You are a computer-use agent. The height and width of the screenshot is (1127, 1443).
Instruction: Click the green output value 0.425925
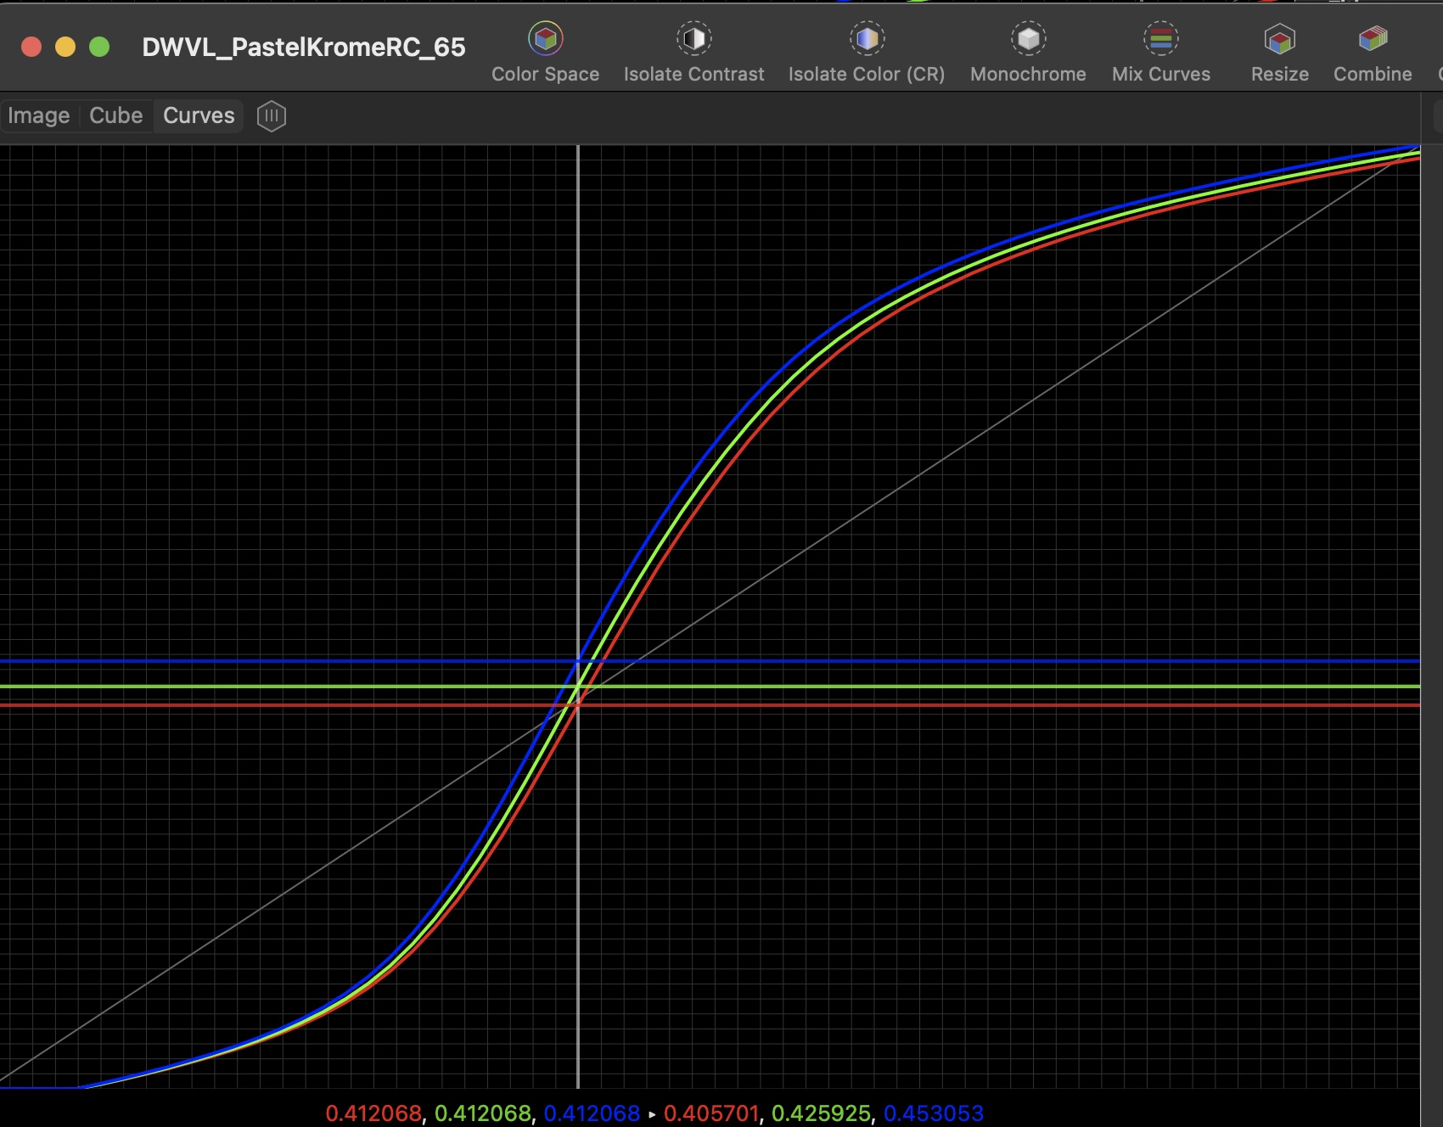tap(822, 1114)
